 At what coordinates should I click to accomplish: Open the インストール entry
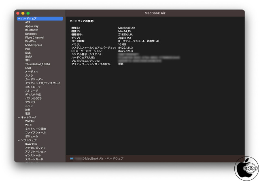coord(33,155)
